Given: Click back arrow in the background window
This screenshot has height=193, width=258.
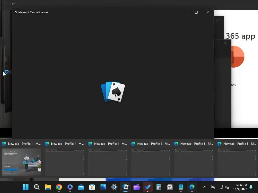Looking at the screenshot, I should (14, 4).
